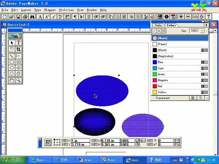Viewport: 219px width, 164px height.
Task: Select the [Paper] color row
Action: pos(180,44)
